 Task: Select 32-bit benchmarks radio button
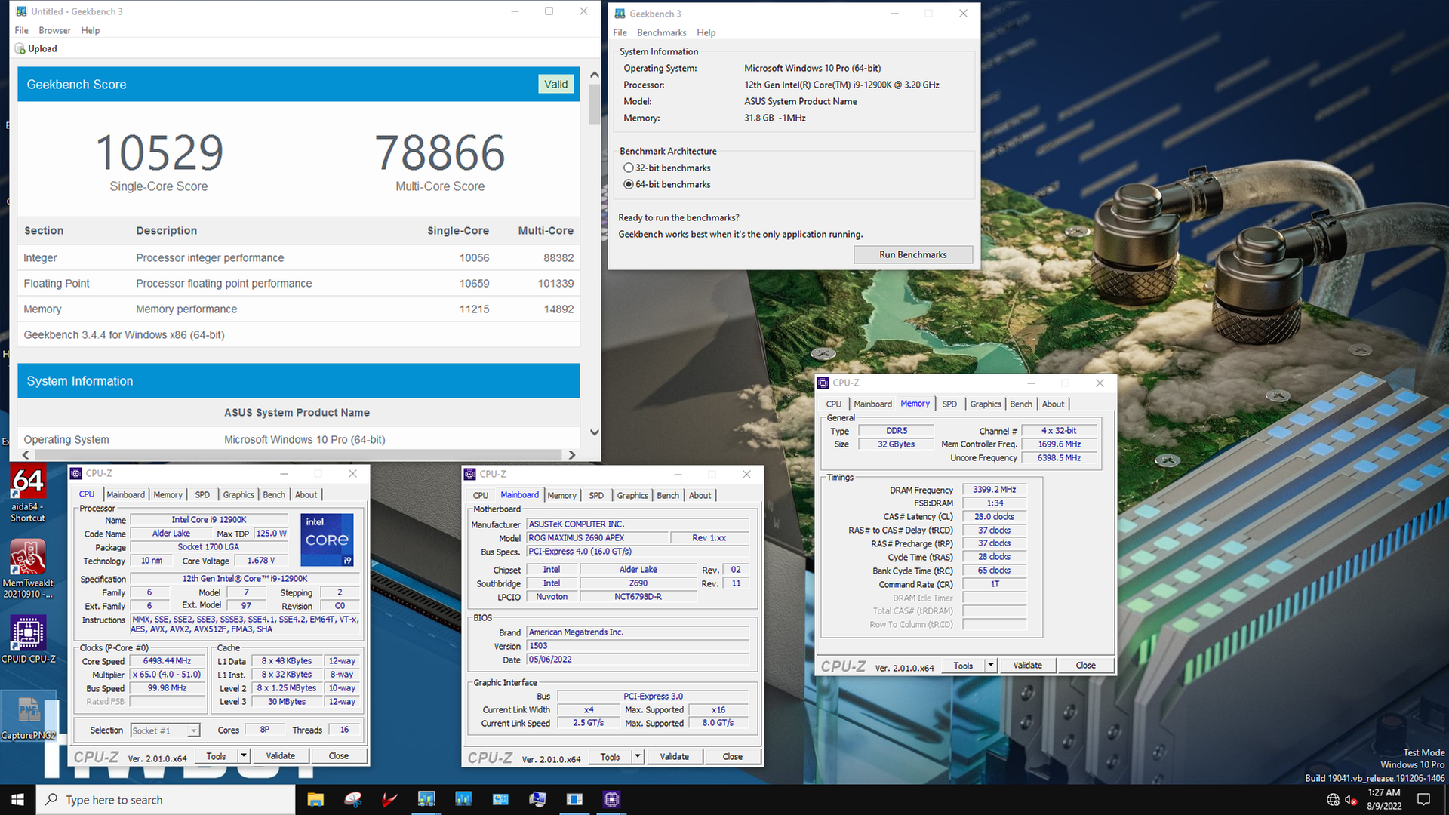pyautogui.click(x=628, y=168)
